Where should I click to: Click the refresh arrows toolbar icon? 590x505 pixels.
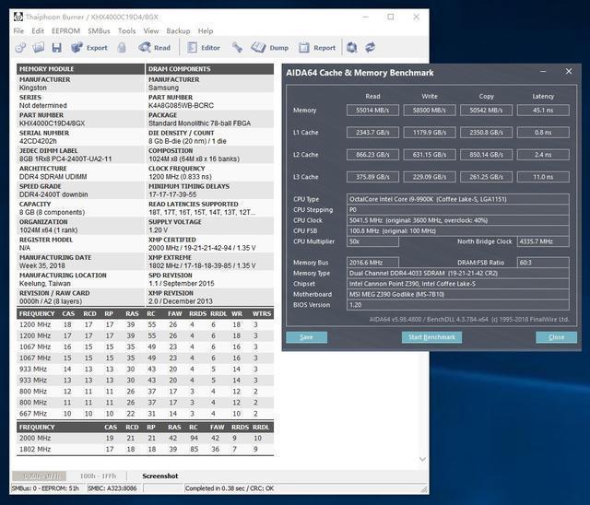371,48
